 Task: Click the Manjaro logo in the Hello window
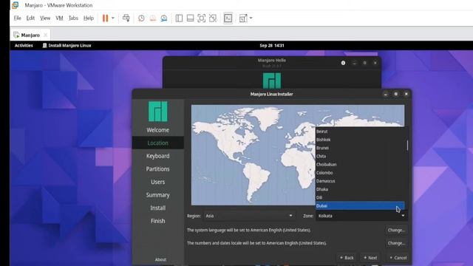click(x=272, y=81)
